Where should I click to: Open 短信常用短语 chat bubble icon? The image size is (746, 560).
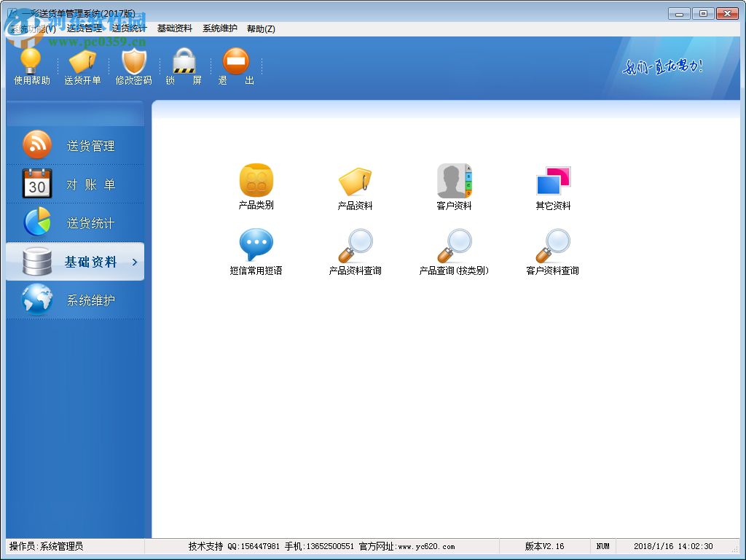[x=256, y=246]
